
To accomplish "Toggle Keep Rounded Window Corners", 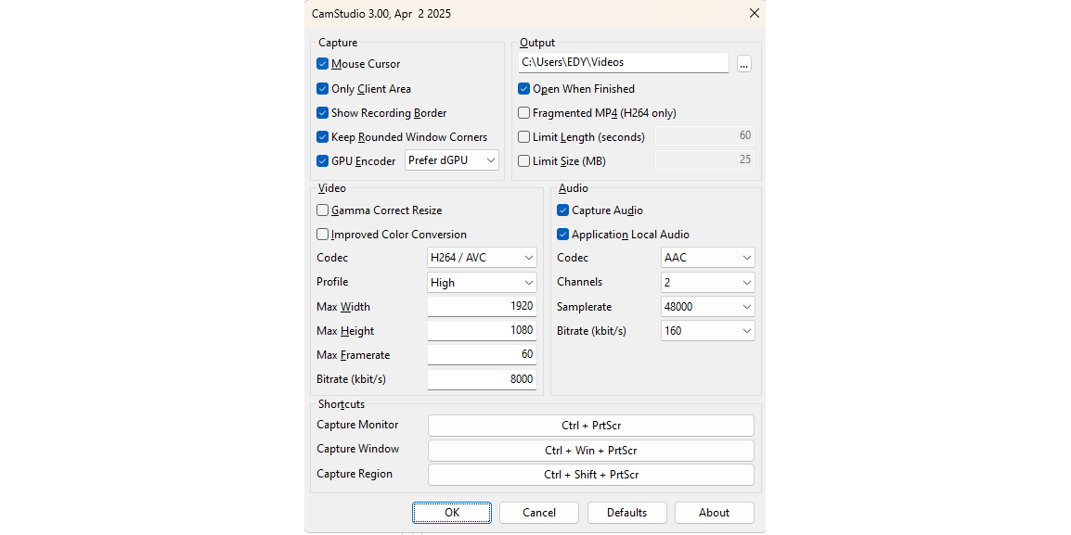I will point(322,137).
